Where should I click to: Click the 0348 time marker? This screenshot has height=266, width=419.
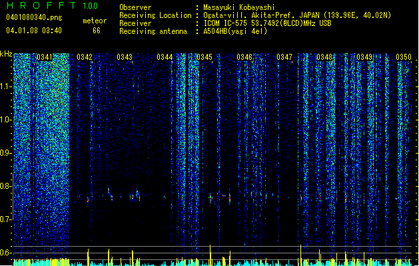click(x=324, y=57)
